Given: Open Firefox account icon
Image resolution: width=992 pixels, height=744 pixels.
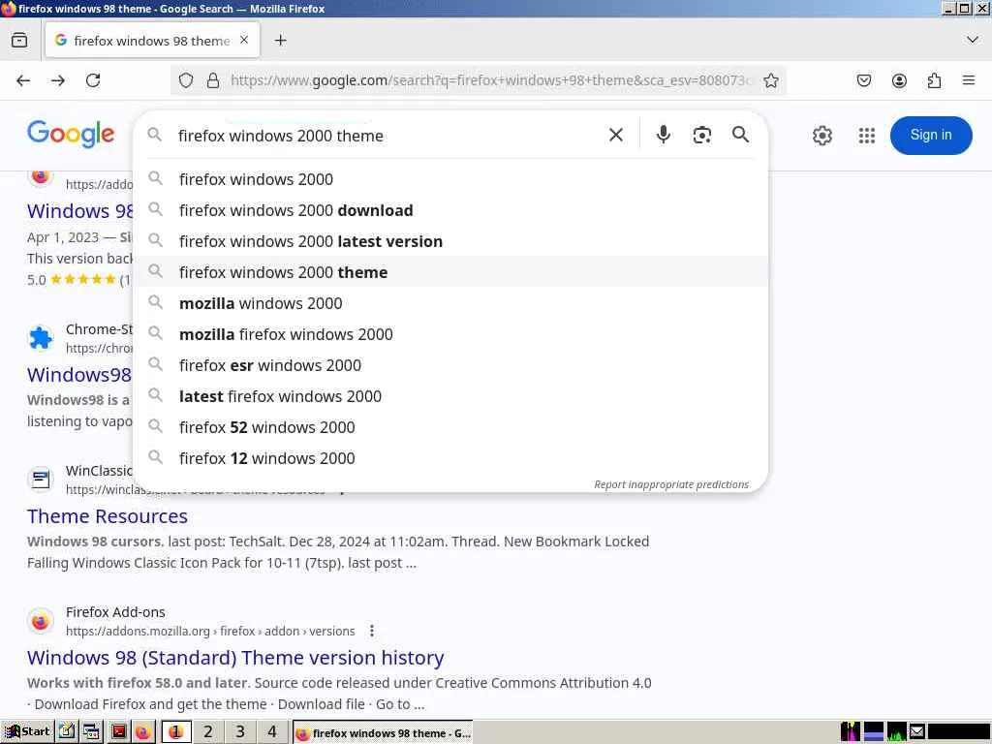Looking at the screenshot, I should click(899, 80).
